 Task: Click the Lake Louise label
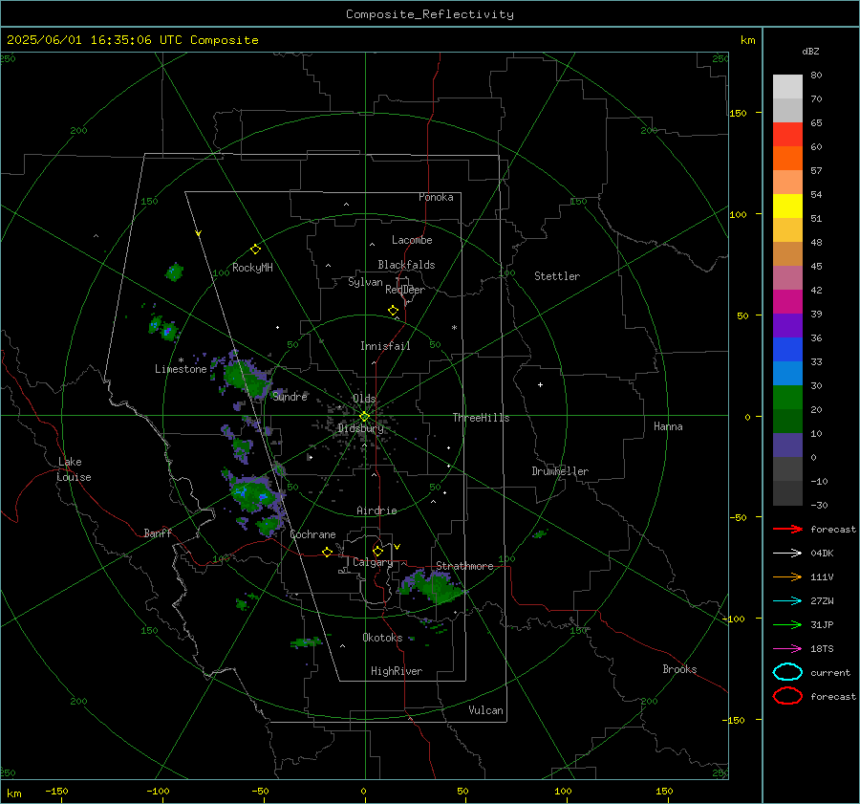(x=74, y=469)
